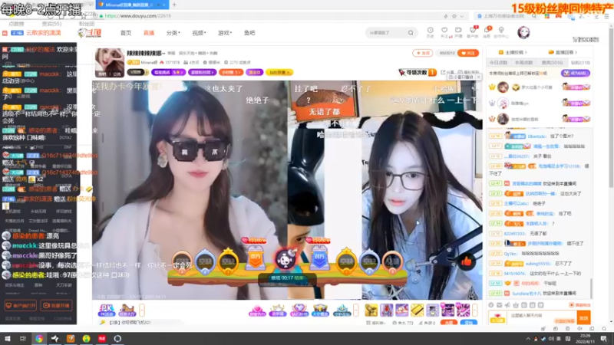This screenshot has height=345, width=614.
Task: Click the 我要开播 button in dark panel
Action: coord(56,305)
